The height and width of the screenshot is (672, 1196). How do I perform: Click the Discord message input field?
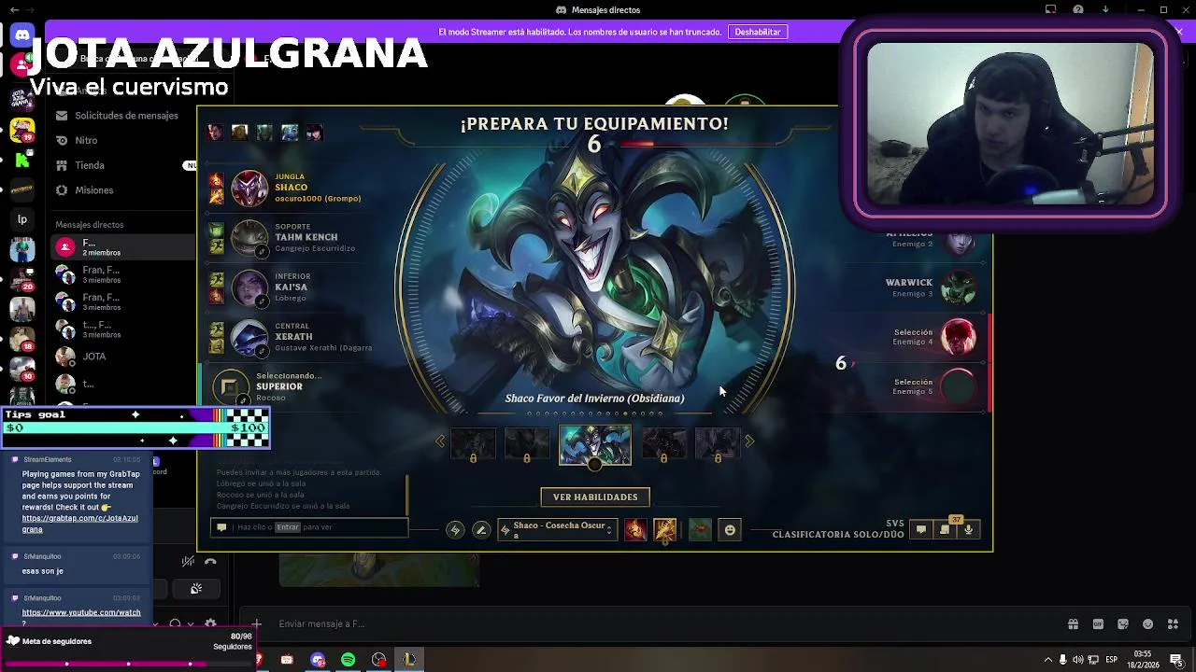coord(654,623)
